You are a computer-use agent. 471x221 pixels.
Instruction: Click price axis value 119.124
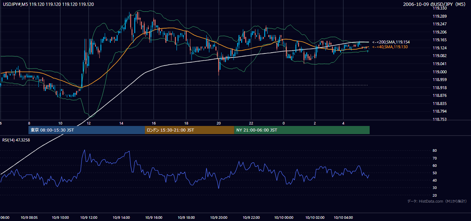[x=440, y=48]
